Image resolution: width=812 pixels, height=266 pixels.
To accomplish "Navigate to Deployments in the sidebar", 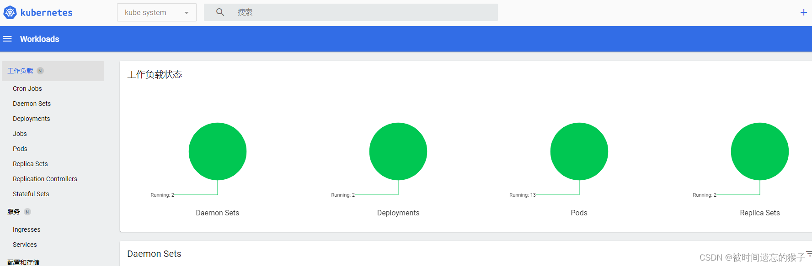I will click(32, 119).
